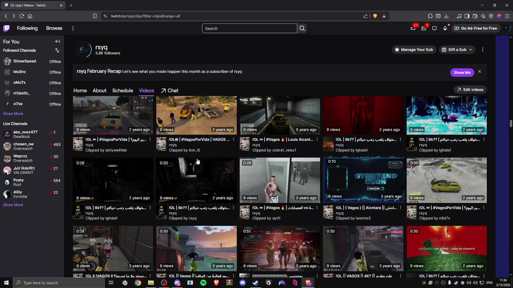
Task: Open Prime loot crown icon with 21 badge
Action: (413, 28)
